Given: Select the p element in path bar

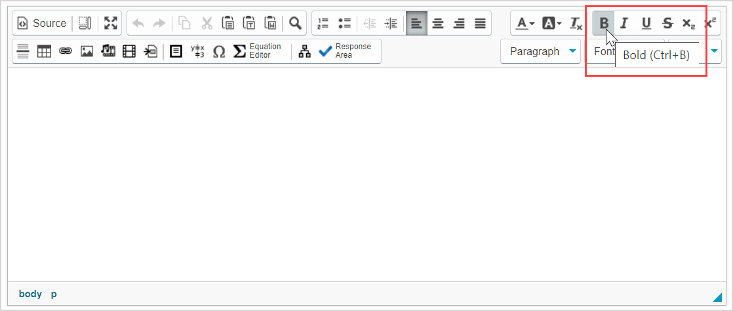Looking at the screenshot, I should 54,294.
